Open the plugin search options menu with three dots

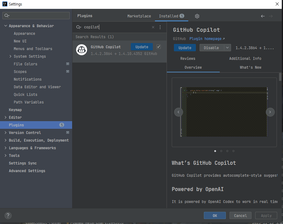pos(160,27)
